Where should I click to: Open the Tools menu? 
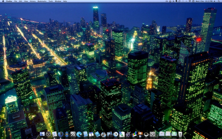point(51,1)
